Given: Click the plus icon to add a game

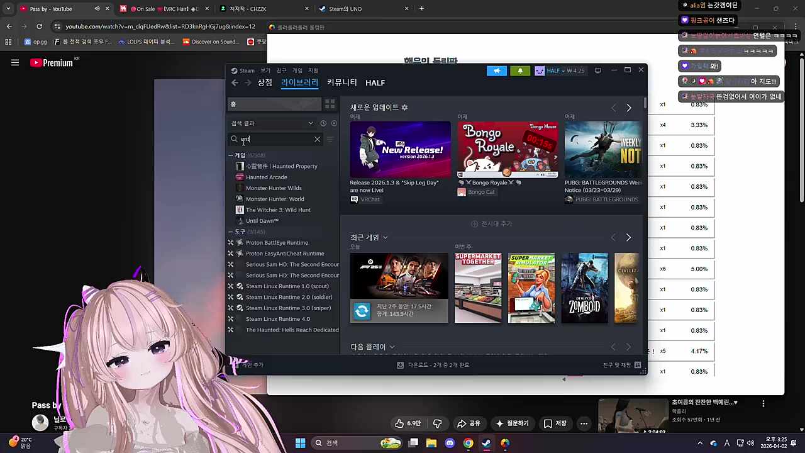Looking at the screenshot, I should click(x=240, y=364).
